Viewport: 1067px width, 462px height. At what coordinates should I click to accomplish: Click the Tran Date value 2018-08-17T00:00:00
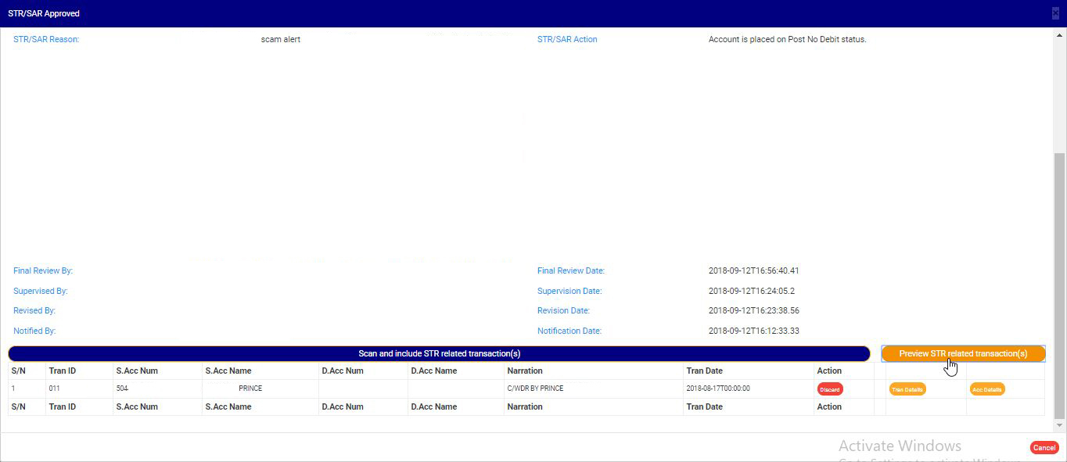718,389
